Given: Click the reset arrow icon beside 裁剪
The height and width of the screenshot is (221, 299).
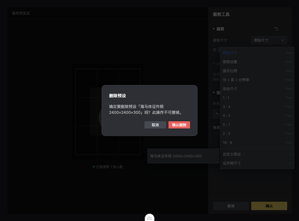Looking at the screenshot, I should pyautogui.click(x=276, y=29).
